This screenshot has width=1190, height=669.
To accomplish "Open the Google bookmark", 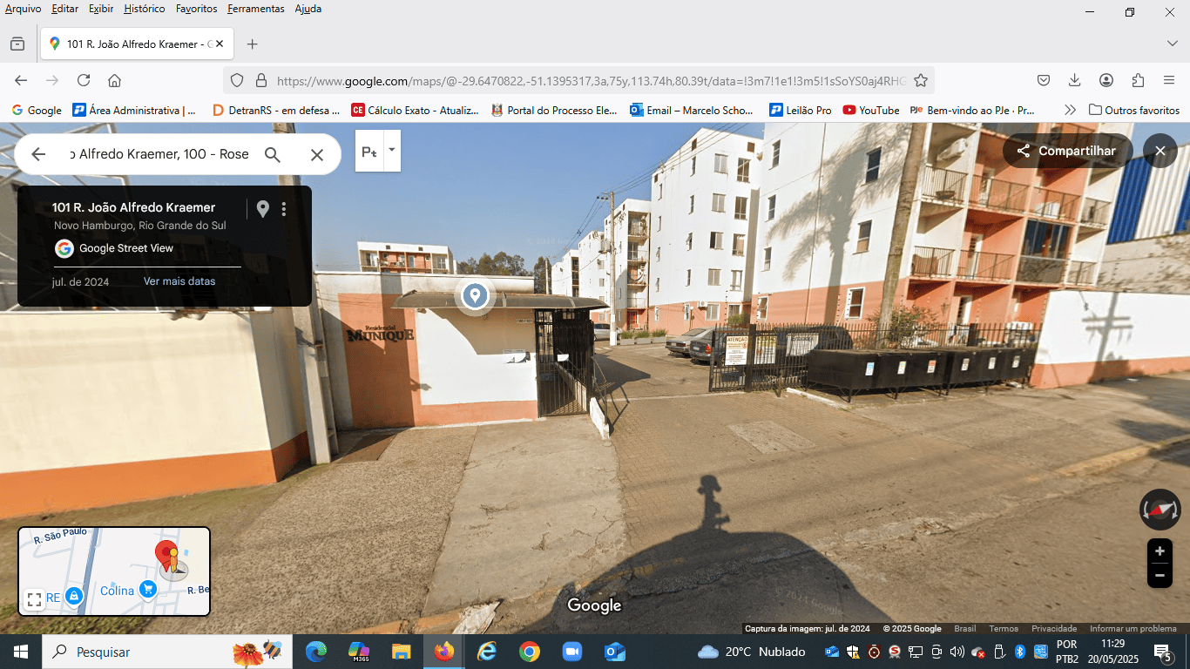I will (x=37, y=110).
